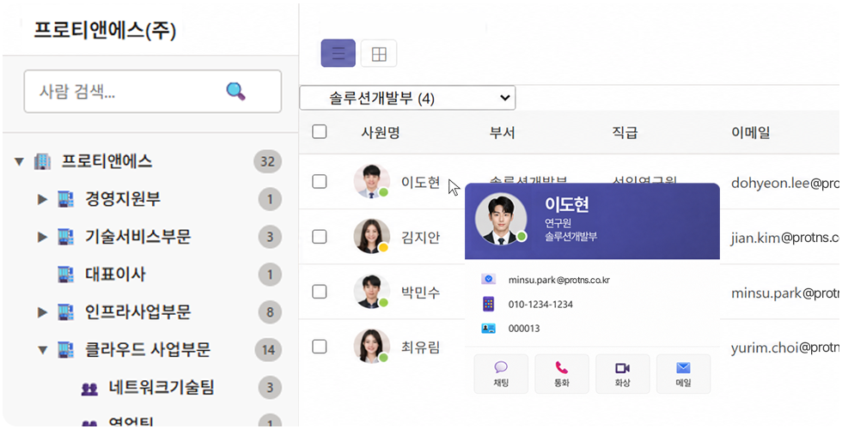Click the 이메일 column header
Image resolution: width=842 pixels, height=429 pixels.
coord(751,132)
